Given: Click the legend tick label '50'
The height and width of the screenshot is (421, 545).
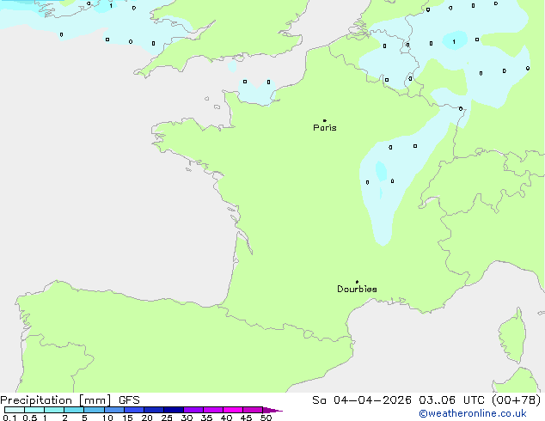Looking at the screenshot, I should tap(266, 418).
